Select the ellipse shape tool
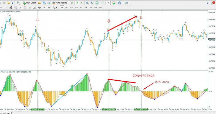This screenshot has height=114, width=216. click(39, 8)
